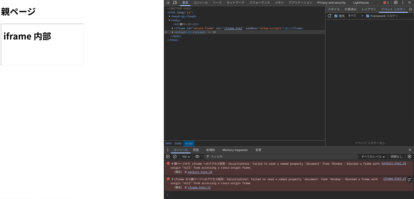Image resolution: width=414 pixels, height=199 pixels.
Task: Expand the head element node
Action: (x=170, y=16)
